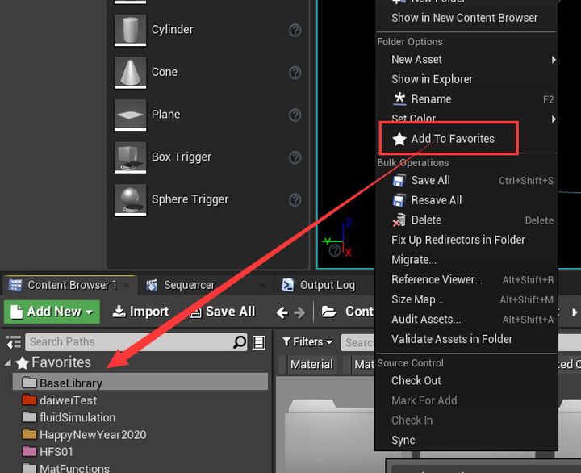The image size is (581, 473).
Task: Choose Show in New Content Browser
Action: (466, 18)
